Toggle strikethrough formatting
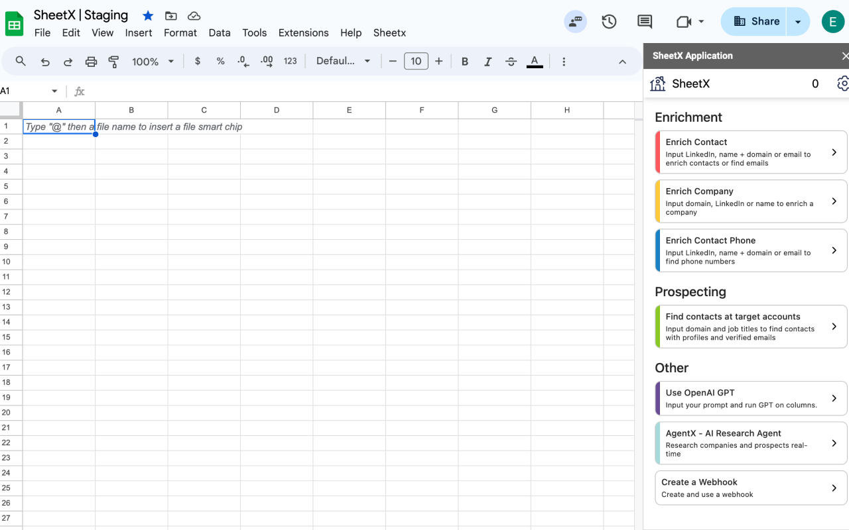Image resolution: width=849 pixels, height=530 pixels. 511,62
